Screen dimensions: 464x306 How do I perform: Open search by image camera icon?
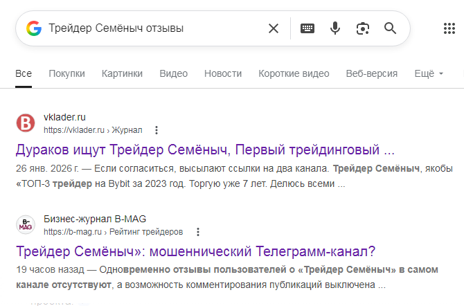click(x=362, y=28)
